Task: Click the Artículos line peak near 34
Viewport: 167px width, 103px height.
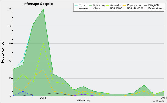Action: [x=43, y=43]
